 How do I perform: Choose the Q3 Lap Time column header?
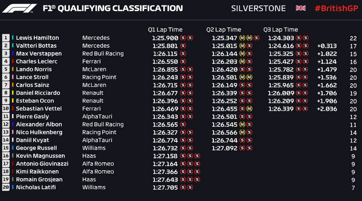(x=281, y=30)
